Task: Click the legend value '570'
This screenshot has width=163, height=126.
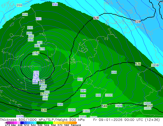Action: tap(60, 125)
